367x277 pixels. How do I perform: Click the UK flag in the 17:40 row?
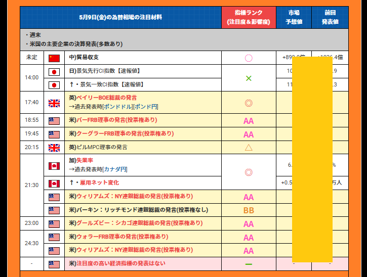pyautogui.click(x=54, y=103)
